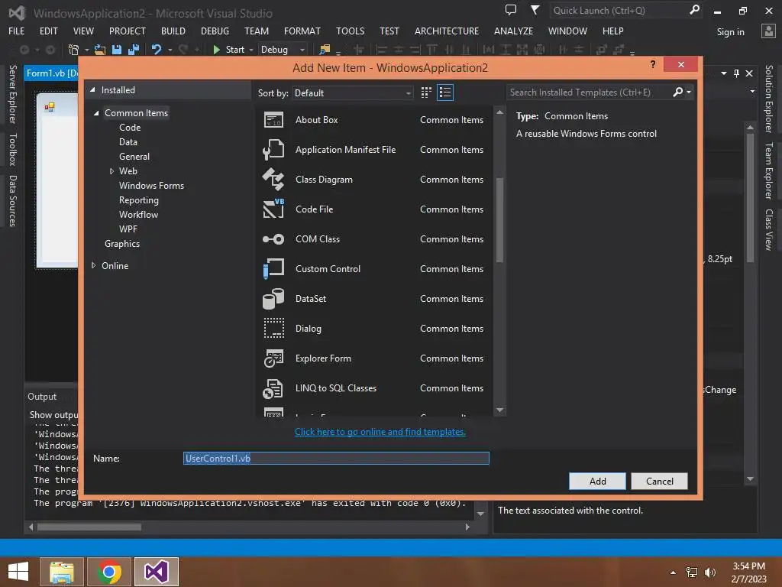Switch to small icons list view

pyautogui.click(x=445, y=92)
